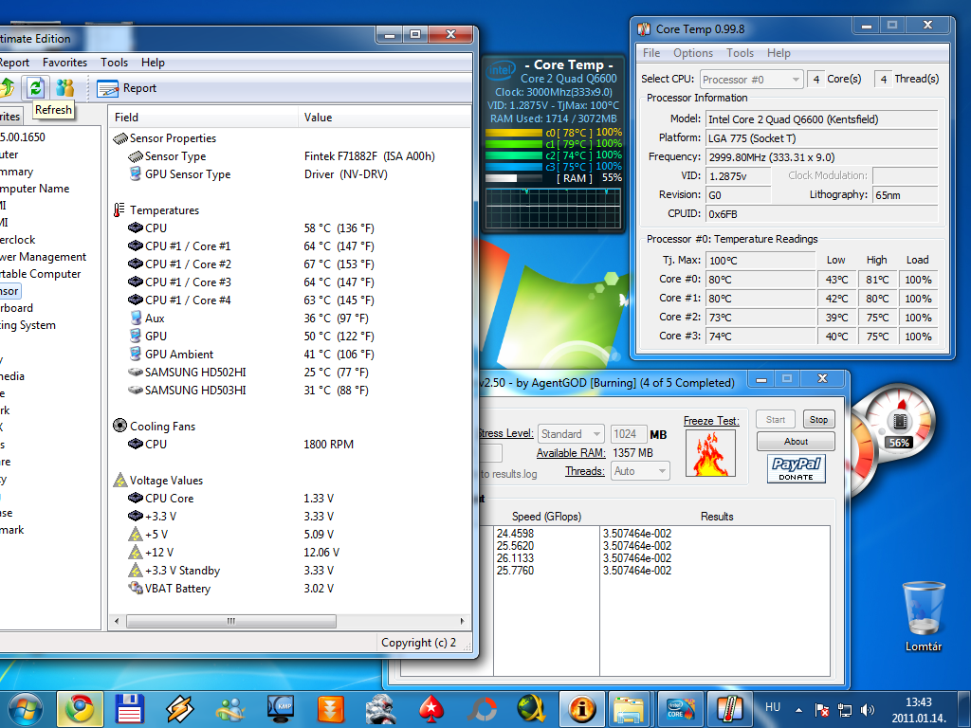This screenshot has width=971, height=728.
Task: Open the Report wizard from Everest toolbar
Action: coord(127,88)
